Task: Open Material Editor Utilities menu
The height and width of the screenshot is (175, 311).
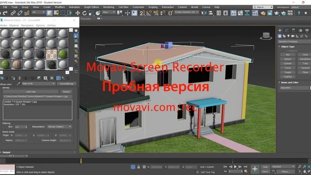Action: pyautogui.click(x=51, y=25)
